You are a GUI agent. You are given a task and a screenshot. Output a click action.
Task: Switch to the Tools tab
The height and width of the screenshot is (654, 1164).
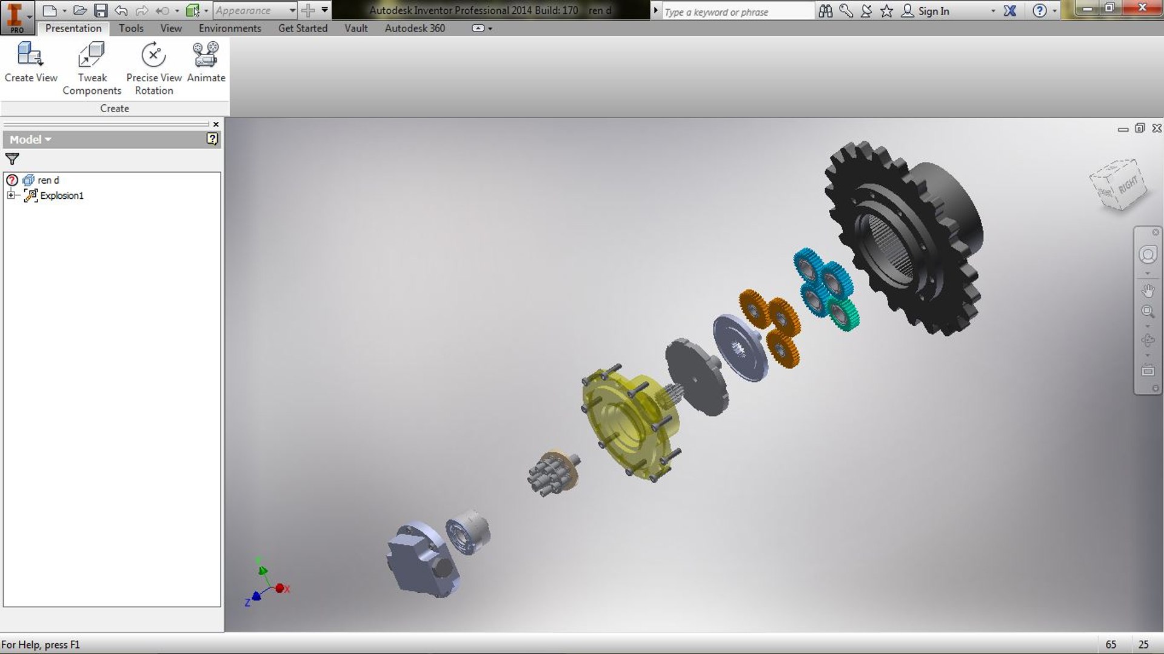pos(131,28)
